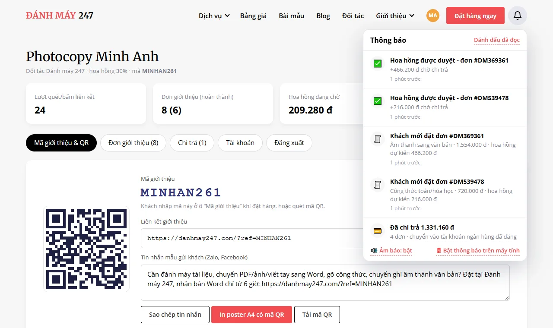Click 'Đặt hàng ngay' button
Screen dimensions: 553x328
(475, 16)
